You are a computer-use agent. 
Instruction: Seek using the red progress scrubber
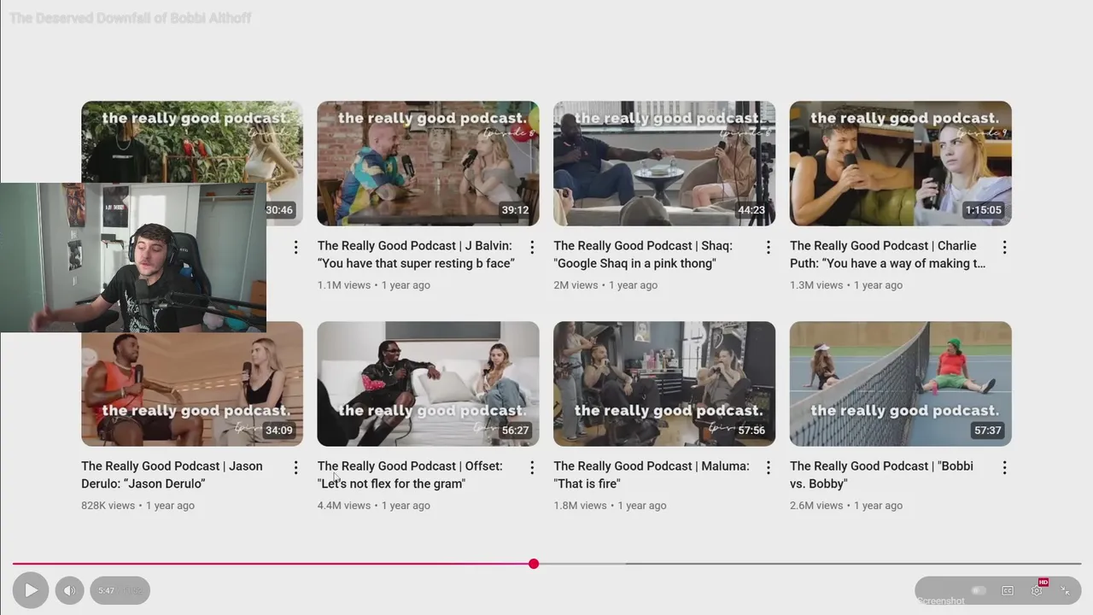click(534, 564)
